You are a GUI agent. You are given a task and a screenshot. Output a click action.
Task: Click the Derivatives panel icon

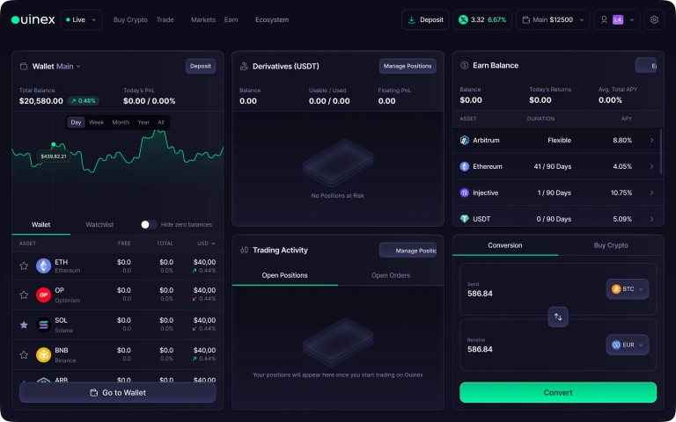[x=244, y=66]
